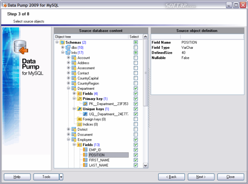Click the scrollbar down arrow
Viewport: 248px width, 184px height.
pos(146,165)
